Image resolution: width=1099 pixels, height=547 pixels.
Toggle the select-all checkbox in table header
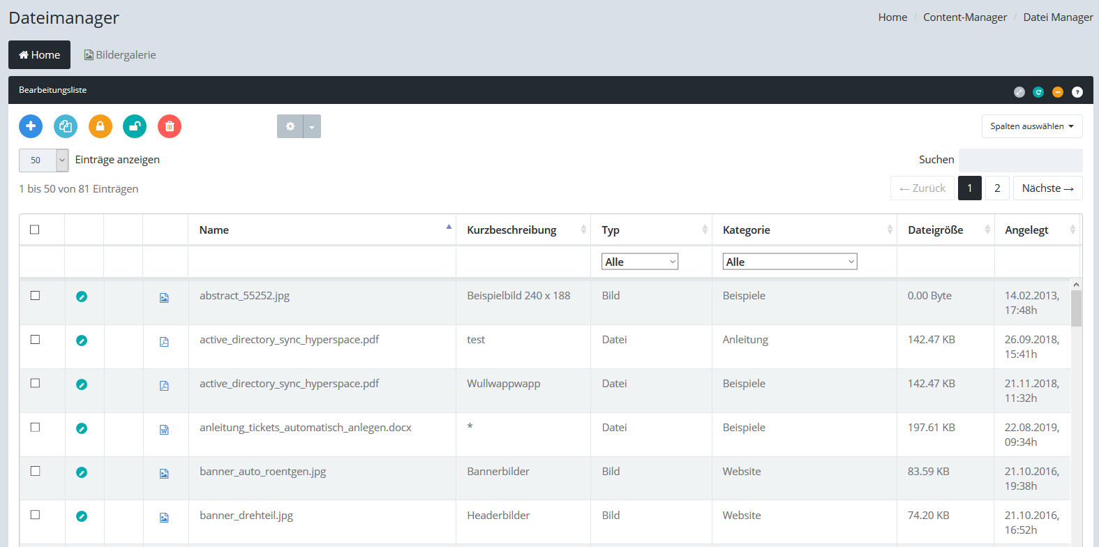pyautogui.click(x=35, y=230)
